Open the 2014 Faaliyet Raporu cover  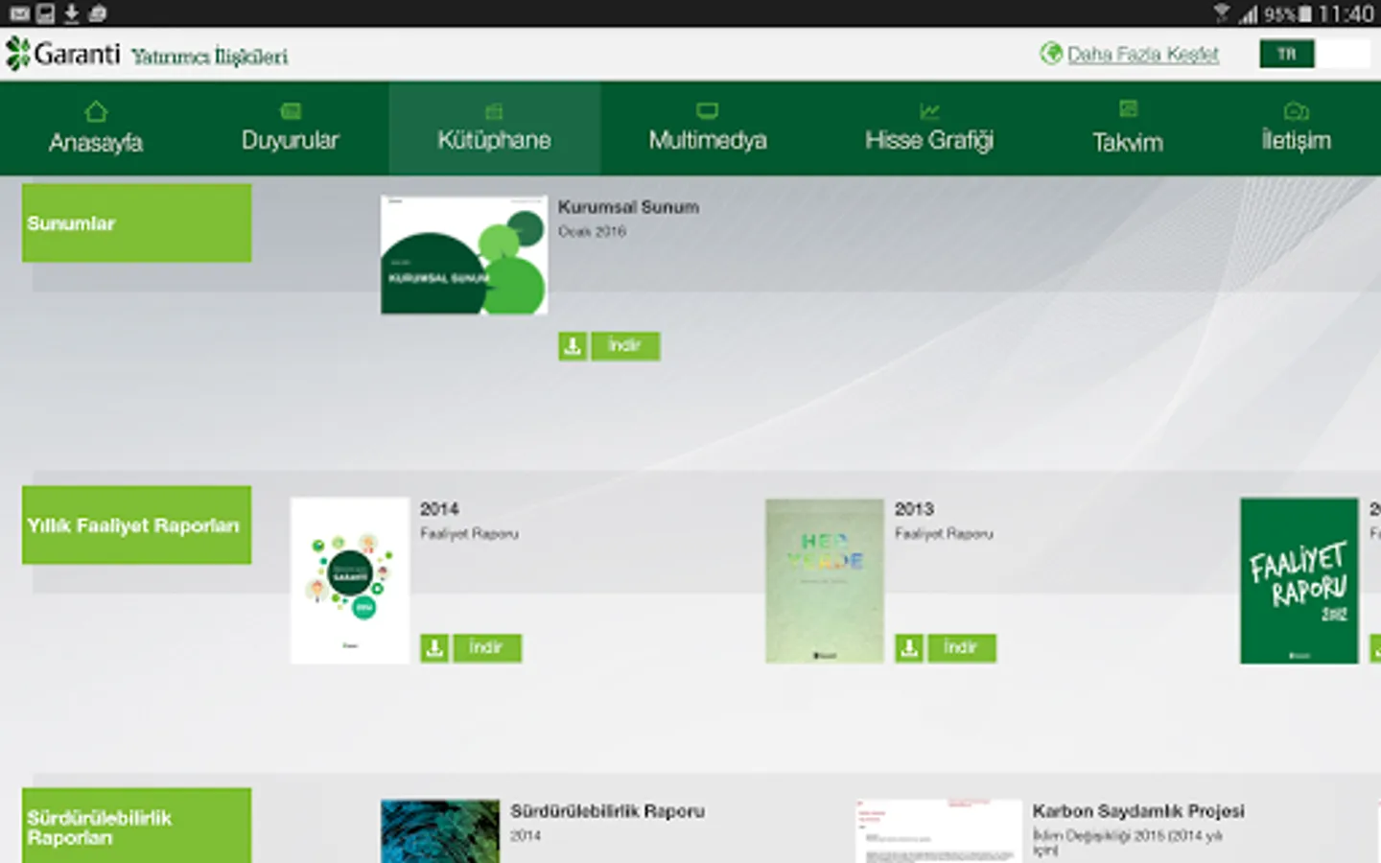[x=350, y=580]
